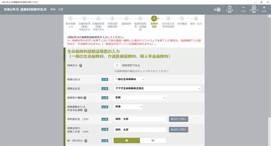The width and height of the screenshot is (271, 146).
Task: Focus the 保険金等の受取人氏名 input field
Action: tap(140, 130)
